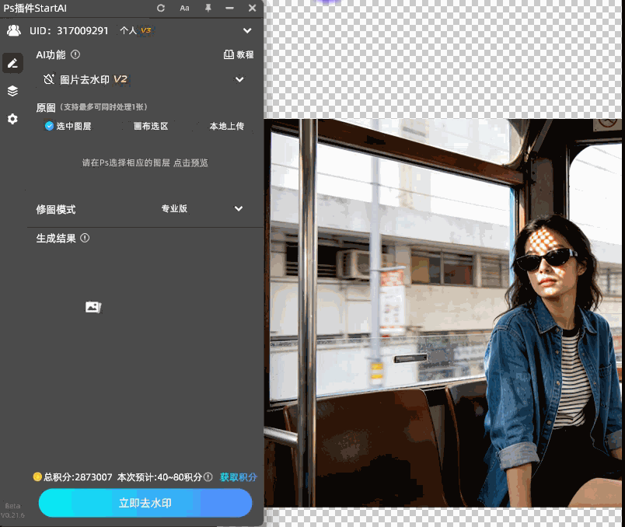Switch to the pencil edit tab in sidebar
This screenshot has height=527, width=625.
point(12,62)
